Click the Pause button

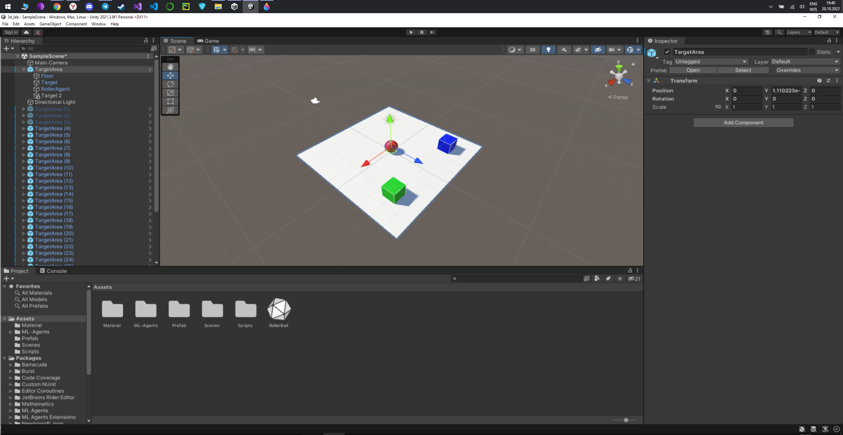(x=421, y=32)
